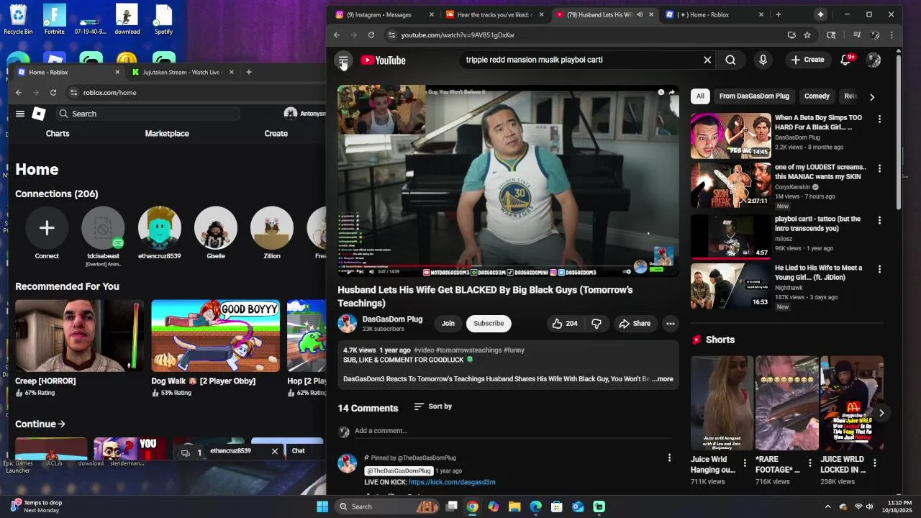Mute the YouTube tab audio speaker icon
Screen dimensions: 921x518
click(x=640, y=14)
